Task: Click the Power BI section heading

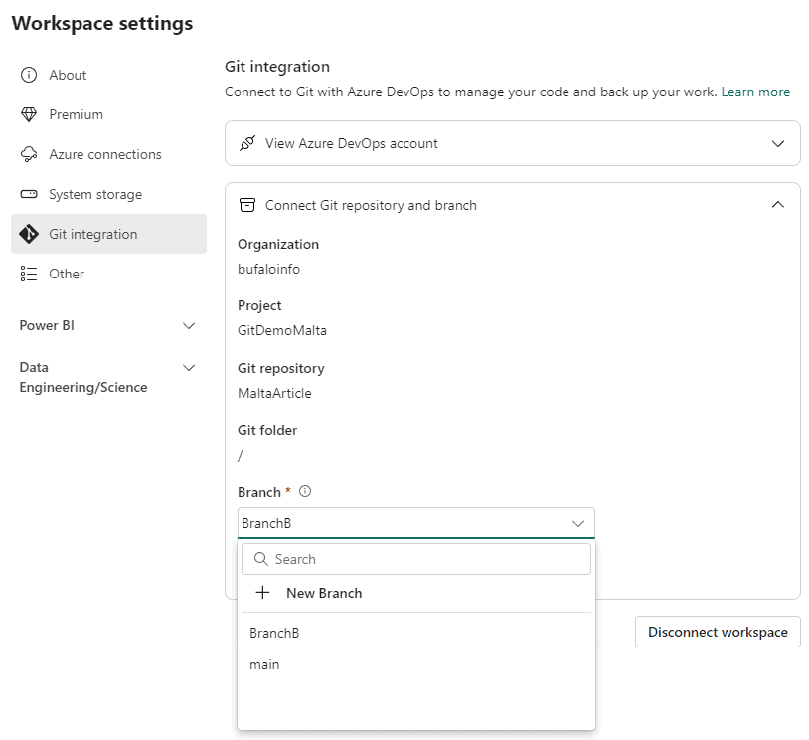Action: coord(47,326)
